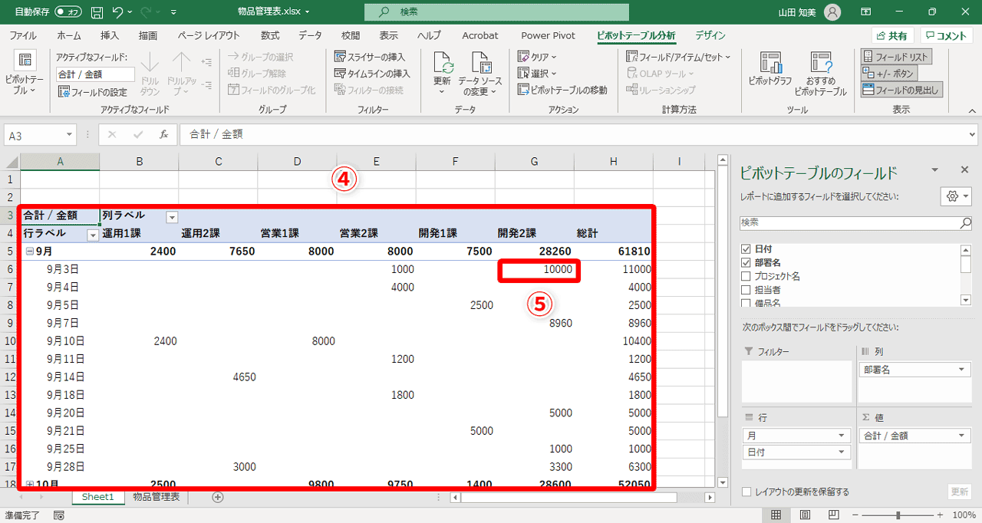
Task: Click the Undo arrow icon
Action: (118, 12)
